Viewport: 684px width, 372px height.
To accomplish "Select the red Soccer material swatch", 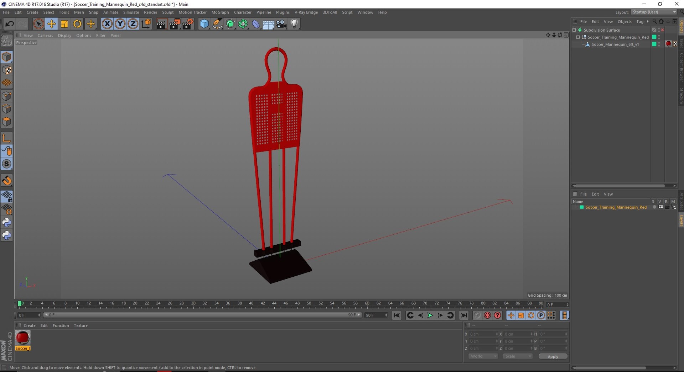I will [x=23, y=338].
